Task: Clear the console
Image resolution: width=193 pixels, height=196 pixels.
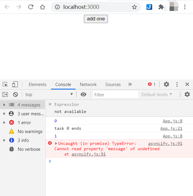Action: tap(15, 95)
